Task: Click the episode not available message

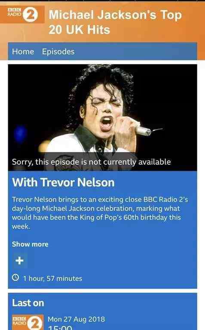Action: click(92, 162)
